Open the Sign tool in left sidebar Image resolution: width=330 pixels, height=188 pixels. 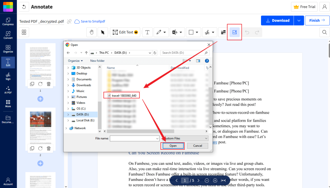(x=8, y=77)
